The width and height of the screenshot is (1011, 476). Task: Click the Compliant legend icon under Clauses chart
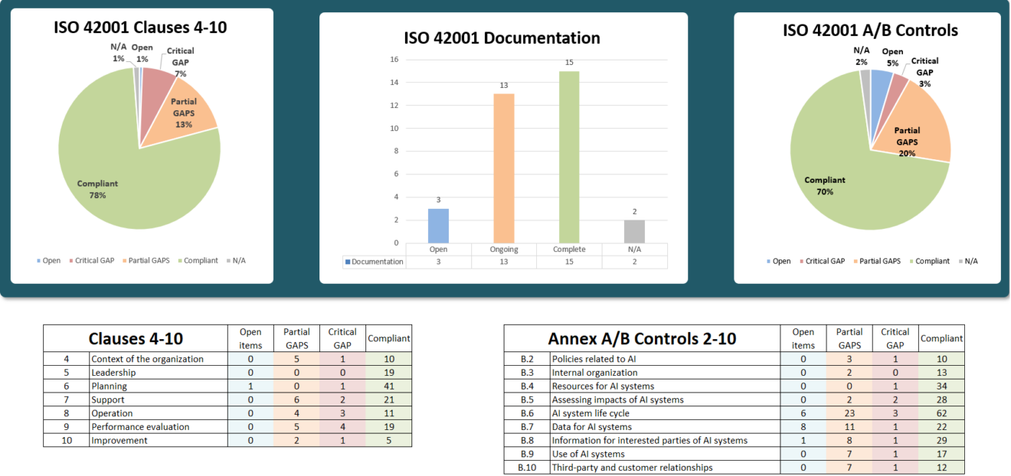pos(179,260)
